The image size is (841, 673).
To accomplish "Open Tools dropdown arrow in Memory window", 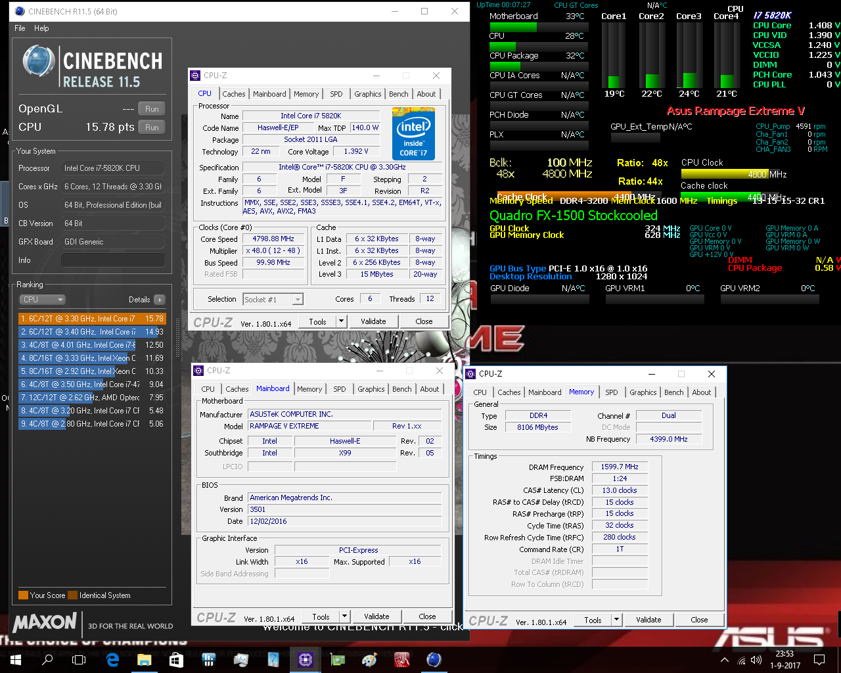I will point(616,620).
